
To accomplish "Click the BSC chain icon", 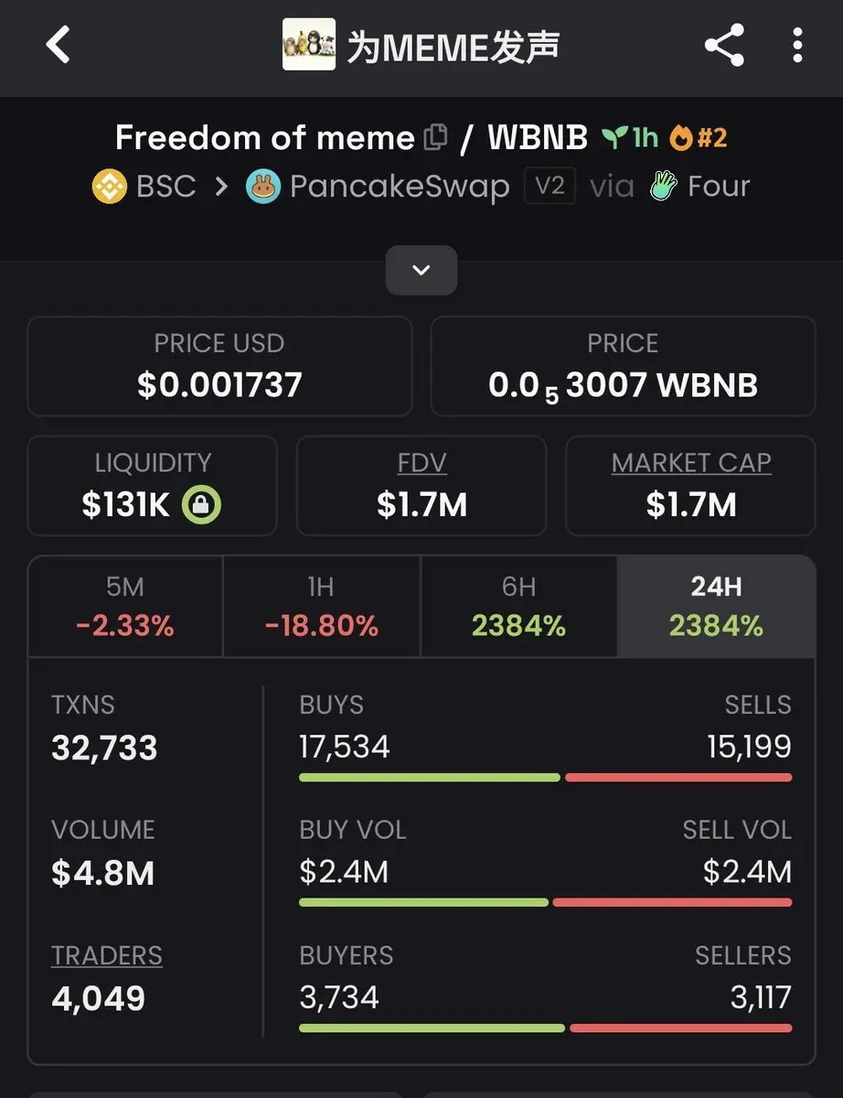I will [x=110, y=187].
